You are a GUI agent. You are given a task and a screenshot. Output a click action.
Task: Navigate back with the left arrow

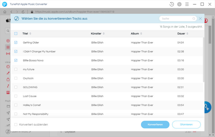[x=11, y=12]
